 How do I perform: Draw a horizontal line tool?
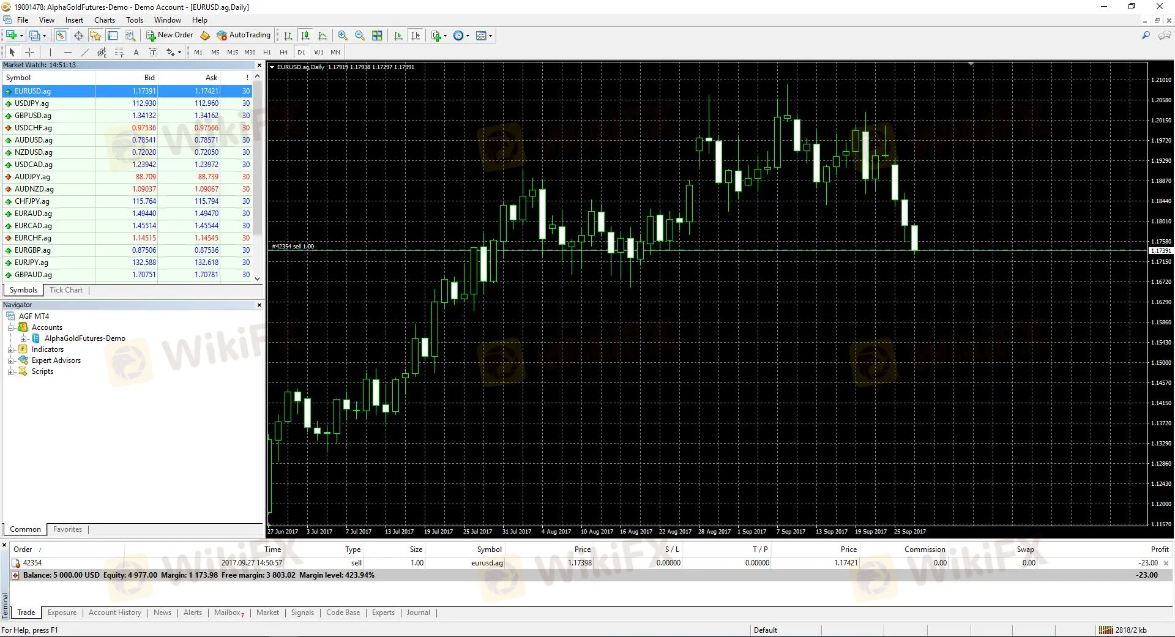click(x=67, y=52)
